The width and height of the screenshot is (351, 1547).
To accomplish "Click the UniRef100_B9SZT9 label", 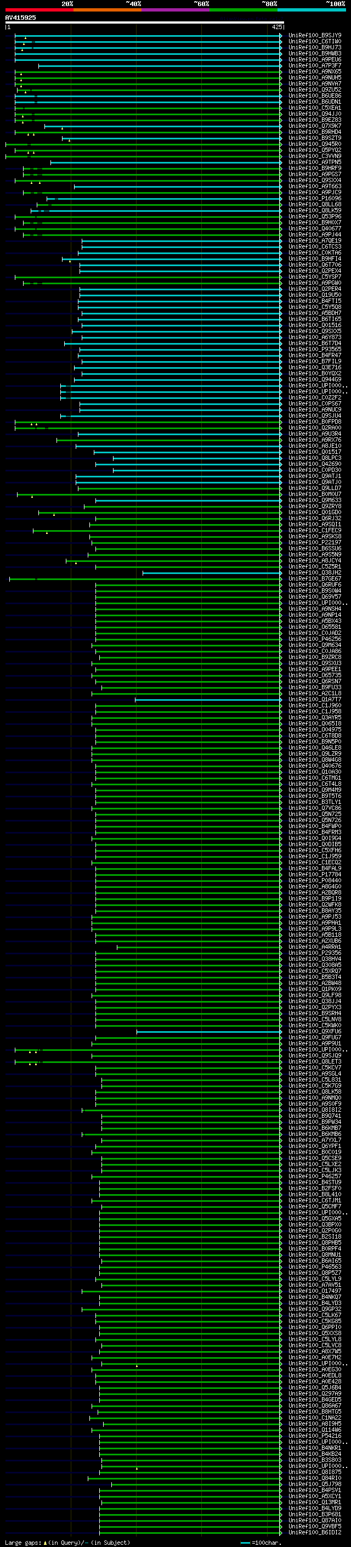I will (x=315, y=138).
